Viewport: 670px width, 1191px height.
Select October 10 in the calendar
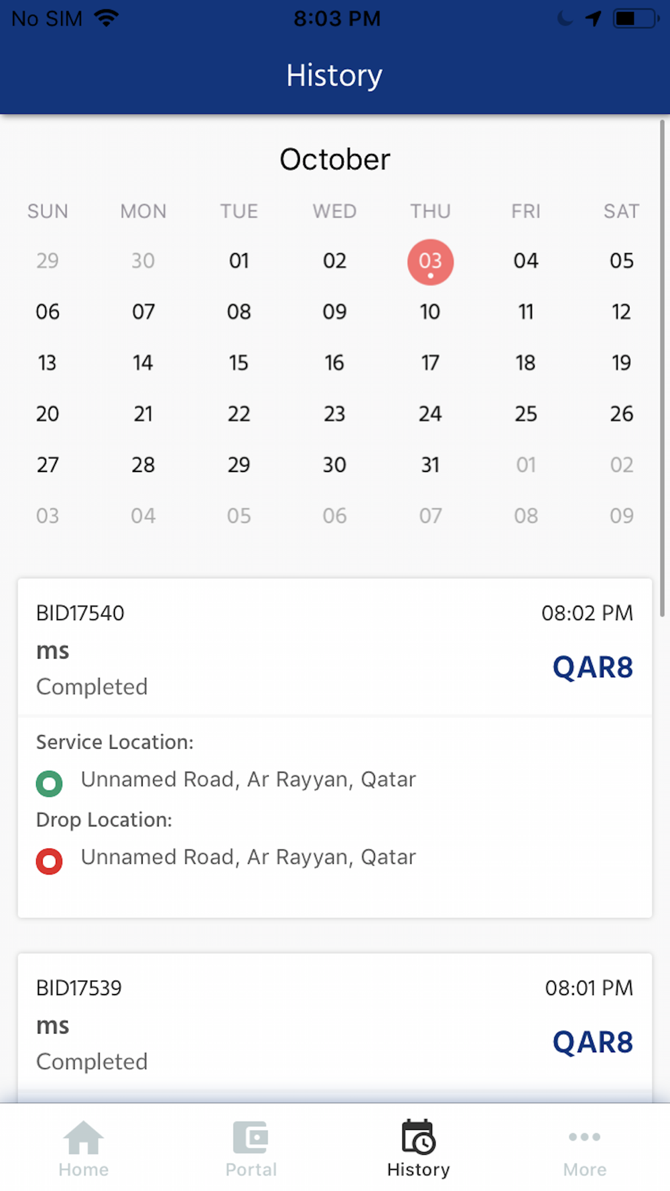pos(430,312)
